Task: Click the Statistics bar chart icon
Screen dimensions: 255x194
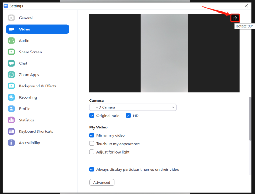Action: tap(11, 120)
